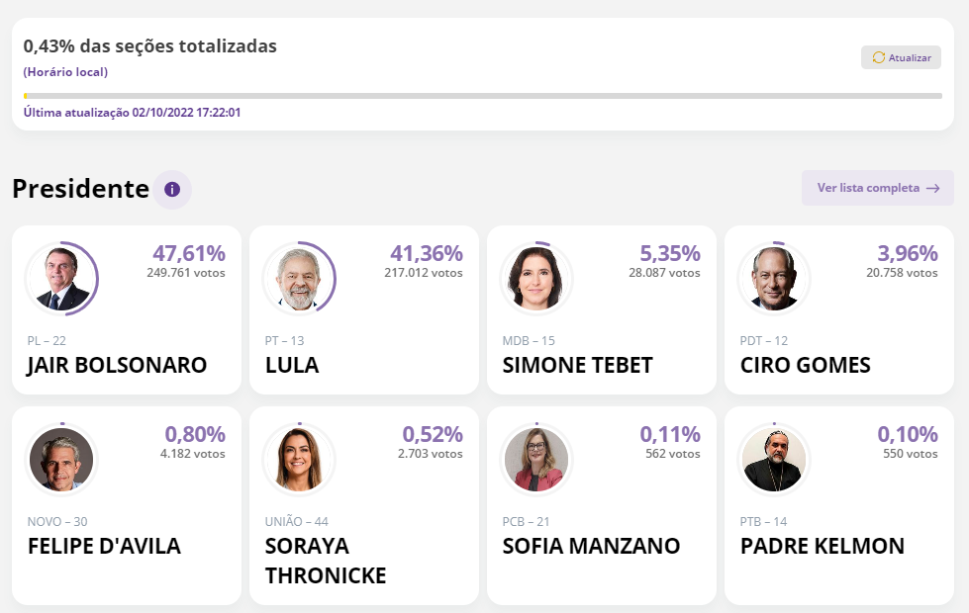Click the Atualizar refresh button
The width and height of the screenshot is (969, 613).
click(901, 57)
